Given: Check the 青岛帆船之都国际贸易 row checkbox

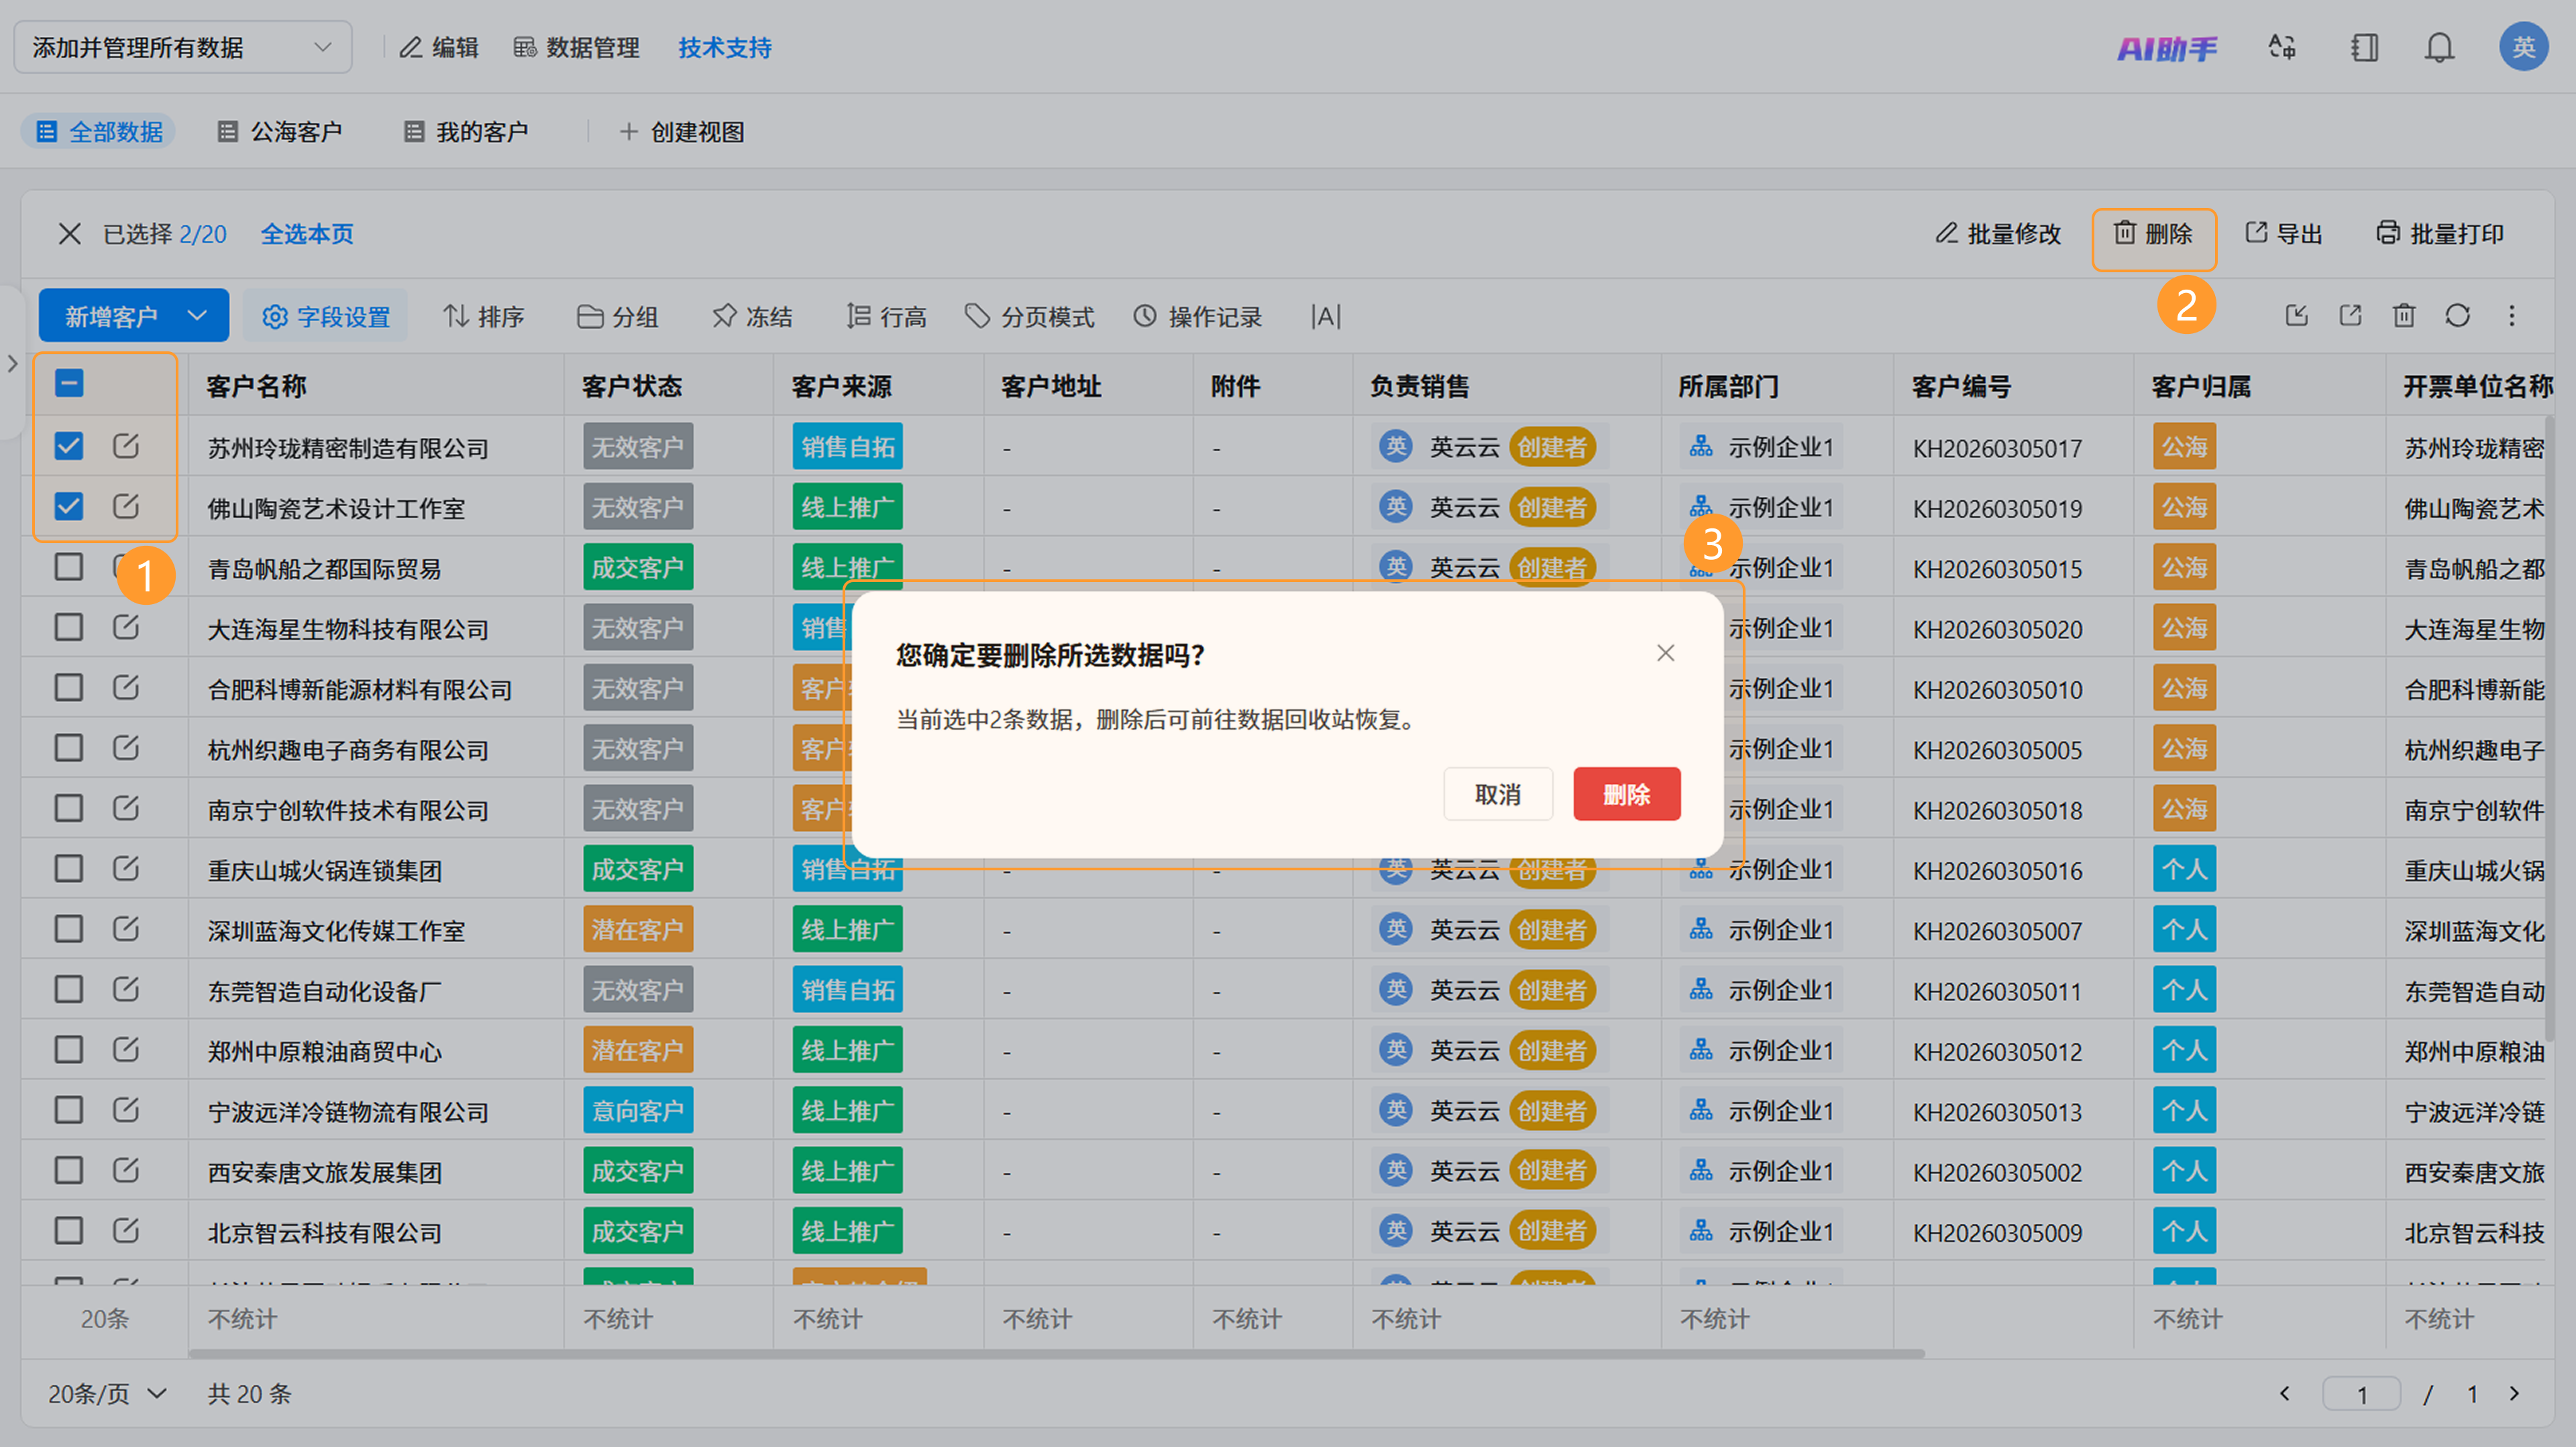Looking at the screenshot, I should coord(69,567).
